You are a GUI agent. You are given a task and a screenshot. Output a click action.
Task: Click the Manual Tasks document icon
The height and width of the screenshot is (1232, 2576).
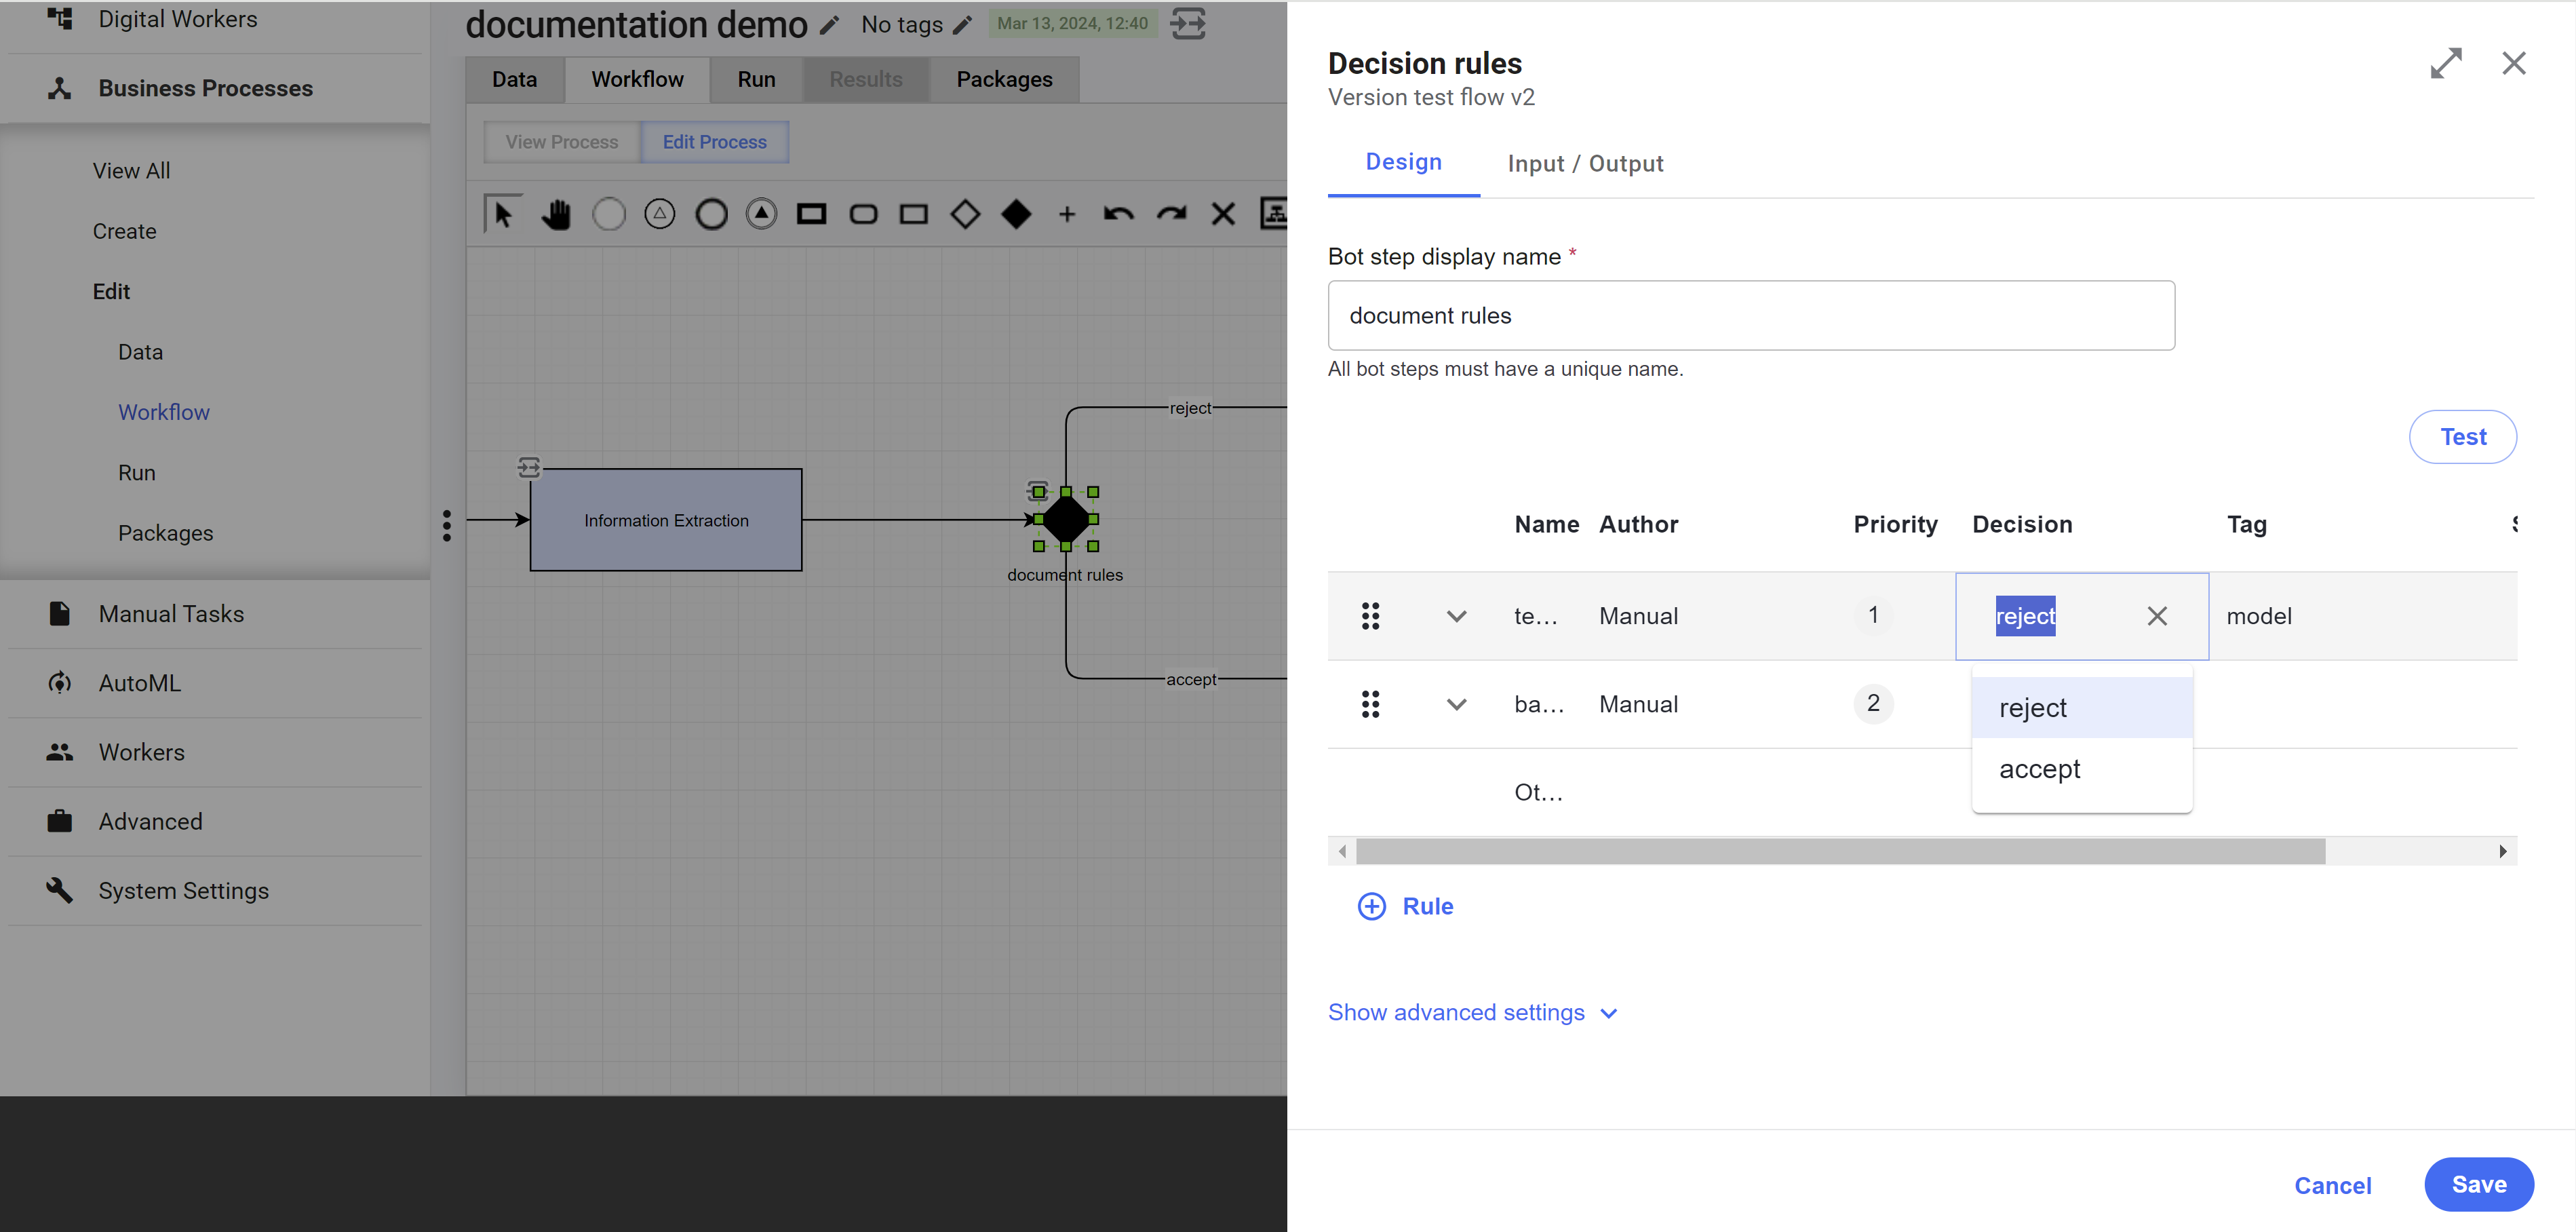[x=60, y=614]
